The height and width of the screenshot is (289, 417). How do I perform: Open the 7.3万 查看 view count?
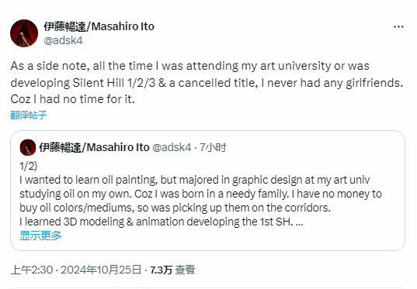(x=172, y=270)
